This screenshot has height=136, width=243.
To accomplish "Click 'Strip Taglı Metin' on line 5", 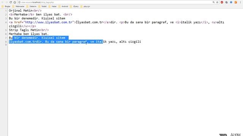I will [24, 30].
